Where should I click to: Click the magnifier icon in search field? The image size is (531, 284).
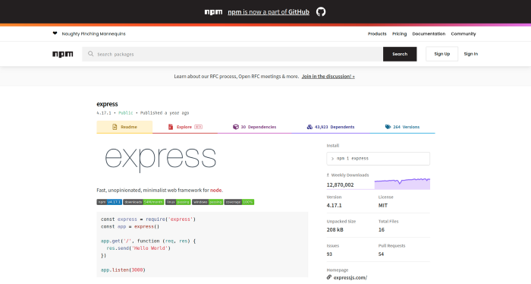(x=90, y=54)
